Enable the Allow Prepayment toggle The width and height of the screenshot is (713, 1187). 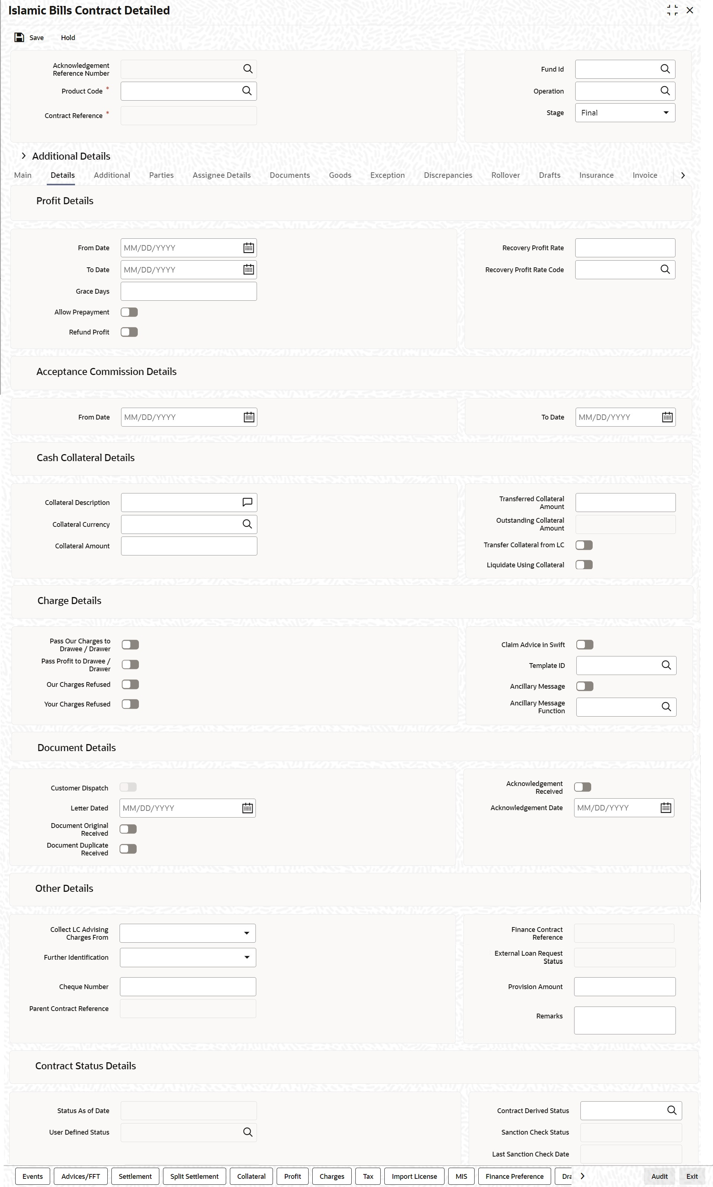click(x=129, y=312)
